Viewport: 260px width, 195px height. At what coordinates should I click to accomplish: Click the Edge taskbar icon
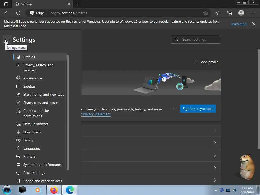point(70,190)
